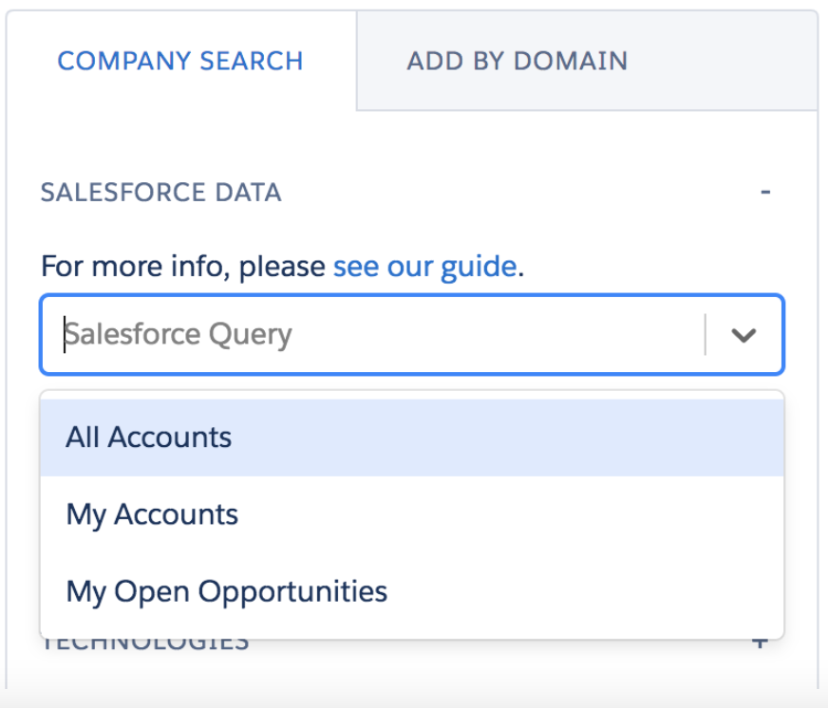Click the Salesforce Data section header
The image size is (828, 708).
(x=161, y=192)
